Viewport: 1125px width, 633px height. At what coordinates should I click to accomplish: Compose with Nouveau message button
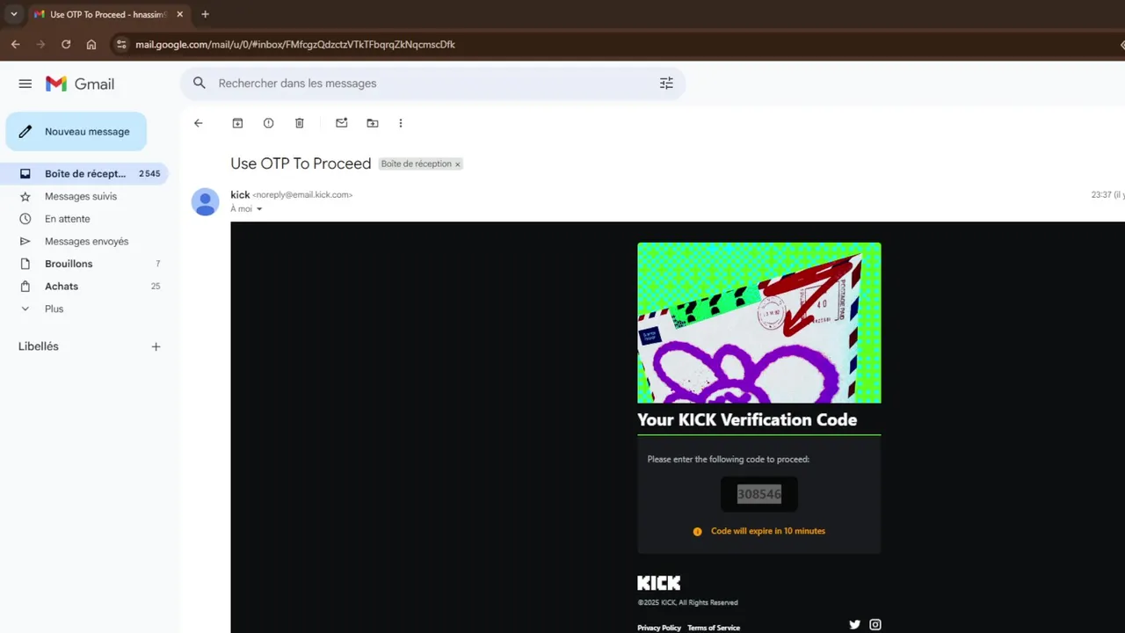tap(76, 132)
